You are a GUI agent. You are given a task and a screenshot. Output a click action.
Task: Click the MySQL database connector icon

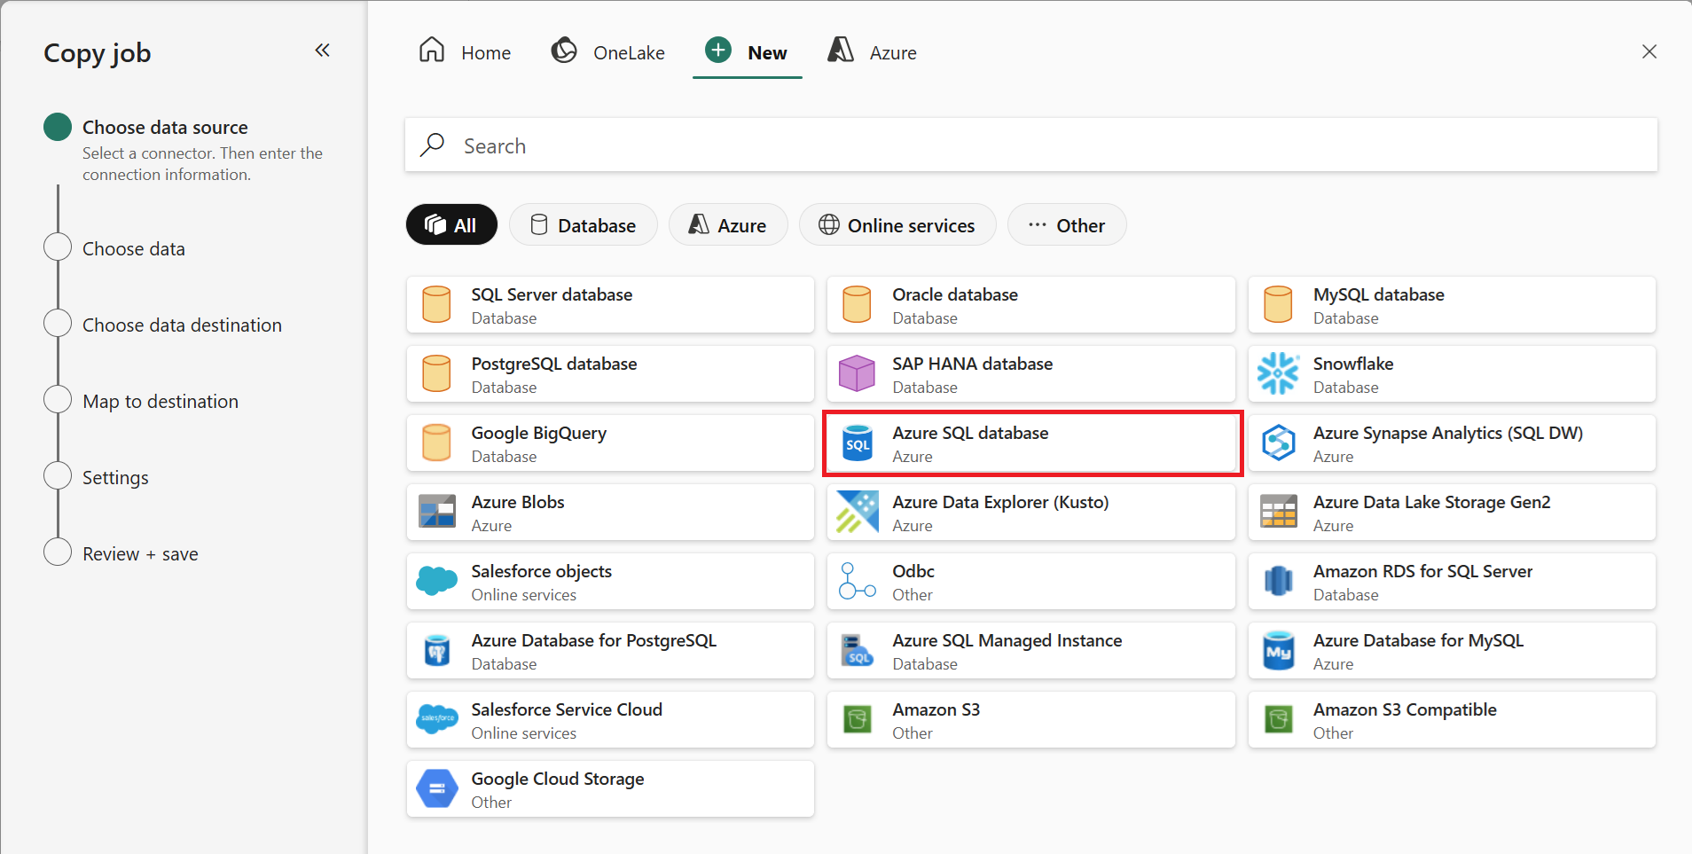pos(1279,304)
